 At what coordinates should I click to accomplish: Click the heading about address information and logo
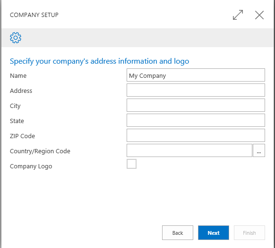pyautogui.click(x=99, y=61)
